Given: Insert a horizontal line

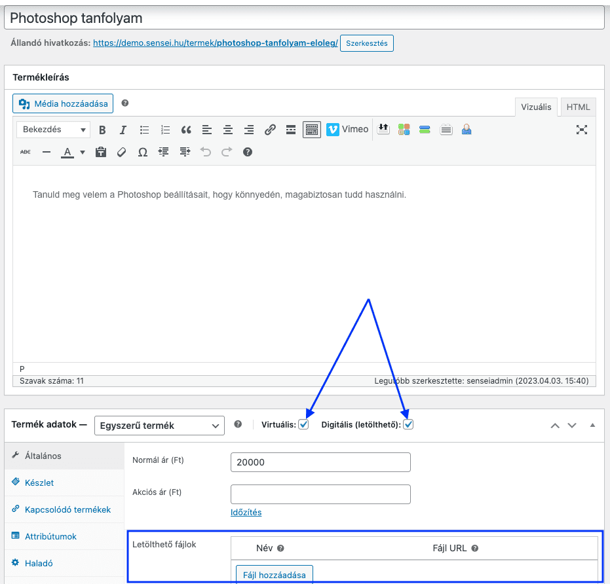Looking at the screenshot, I should point(47,152).
